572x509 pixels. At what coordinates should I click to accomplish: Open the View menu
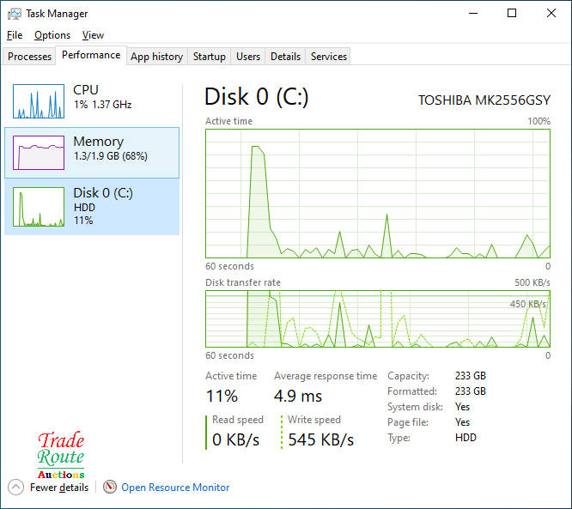93,35
